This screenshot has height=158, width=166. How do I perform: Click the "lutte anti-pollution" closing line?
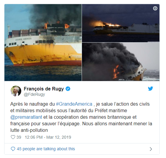click(29, 130)
